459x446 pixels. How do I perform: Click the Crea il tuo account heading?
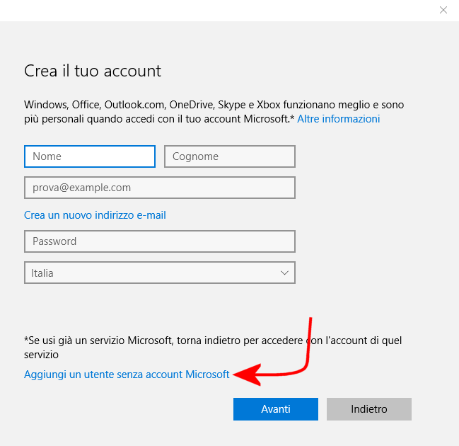pos(93,71)
